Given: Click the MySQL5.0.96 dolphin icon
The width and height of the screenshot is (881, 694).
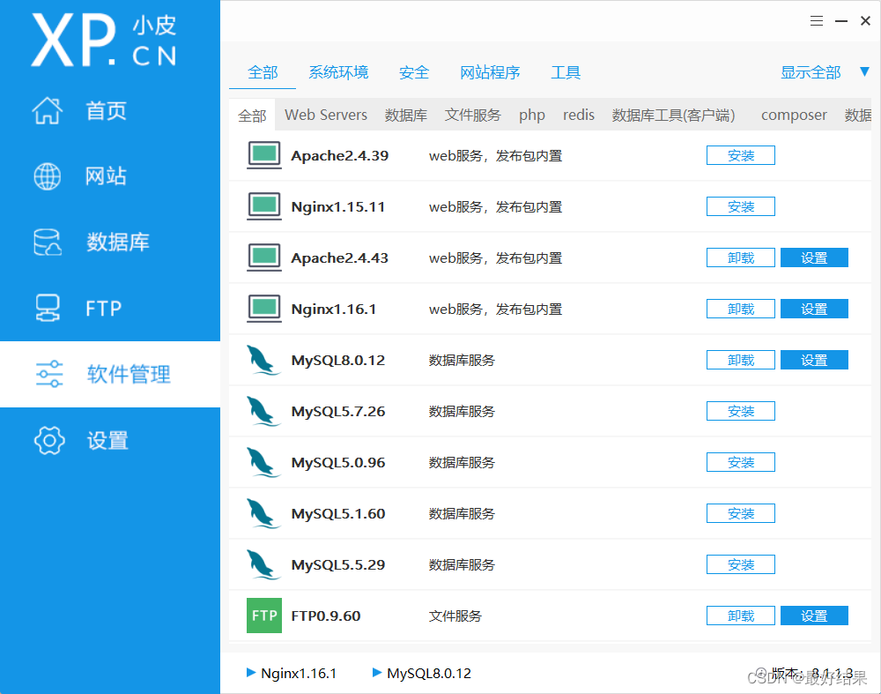Looking at the screenshot, I should pyautogui.click(x=263, y=462).
